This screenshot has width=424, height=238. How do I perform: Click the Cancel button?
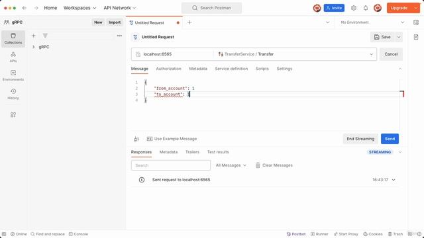click(x=391, y=54)
